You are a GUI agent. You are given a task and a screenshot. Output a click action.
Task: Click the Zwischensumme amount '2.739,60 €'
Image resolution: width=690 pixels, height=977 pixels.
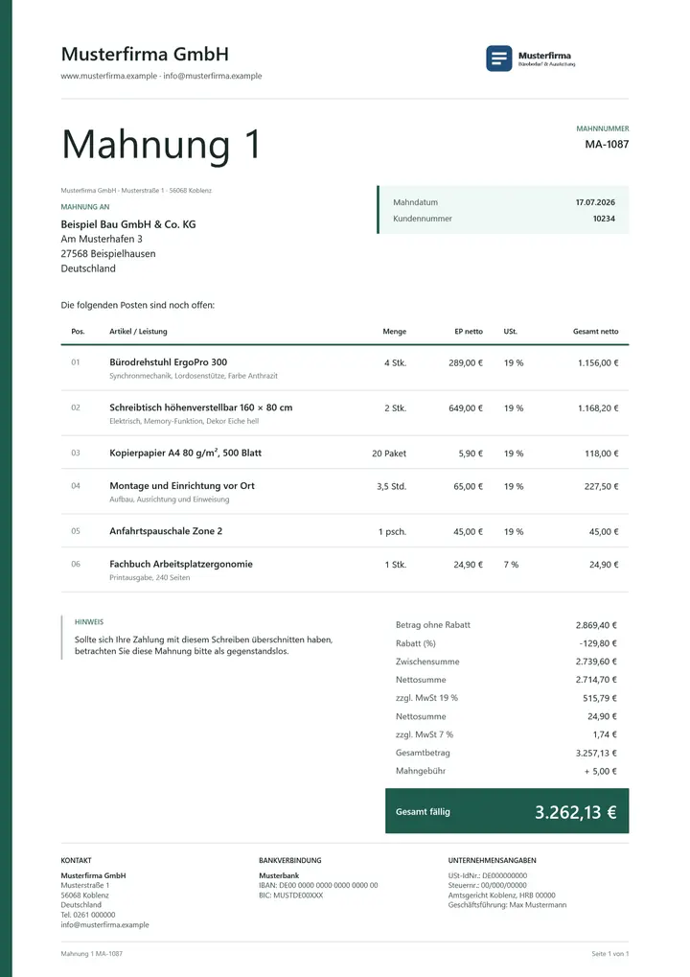pyautogui.click(x=596, y=662)
